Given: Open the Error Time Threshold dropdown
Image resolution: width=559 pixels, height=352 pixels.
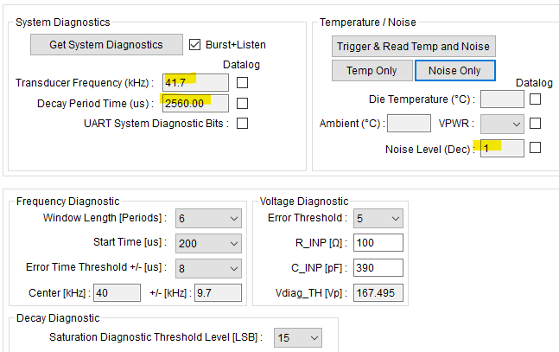Looking at the screenshot, I should [x=208, y=268].
